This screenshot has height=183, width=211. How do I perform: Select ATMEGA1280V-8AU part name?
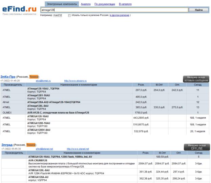39,130
